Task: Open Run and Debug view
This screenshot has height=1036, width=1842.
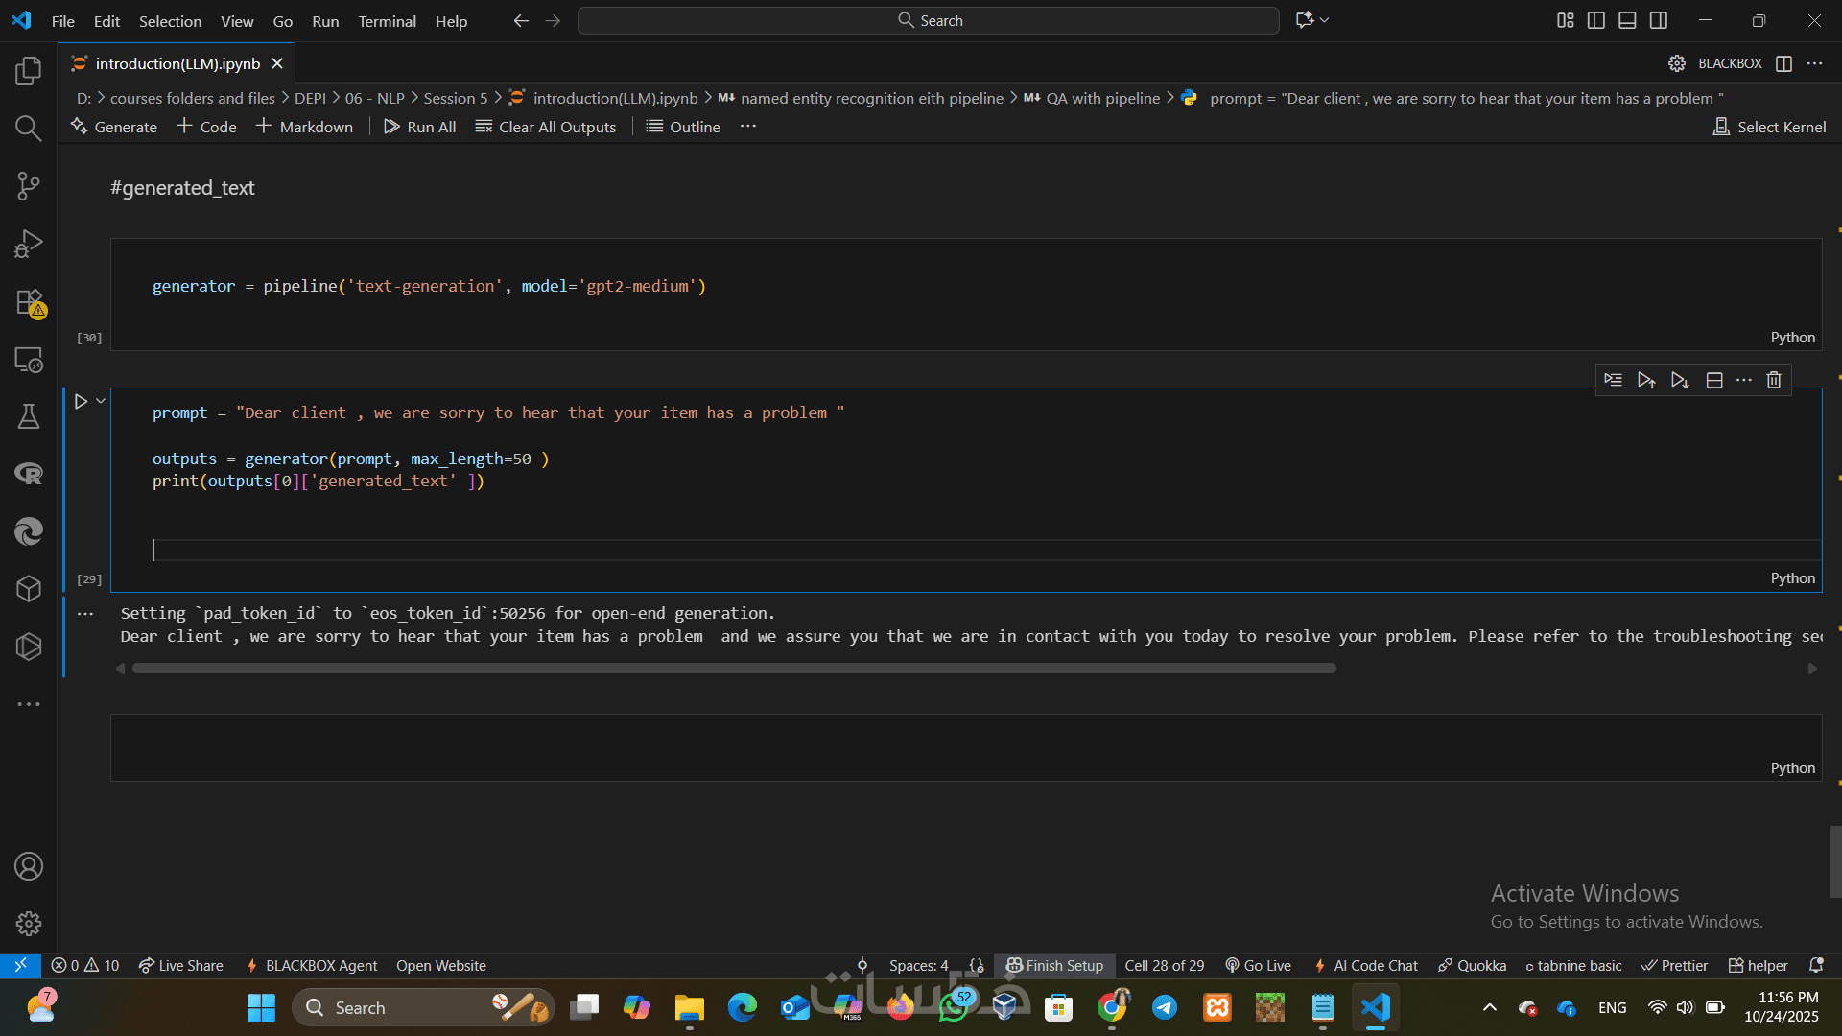Action: [x=29, y=244]
